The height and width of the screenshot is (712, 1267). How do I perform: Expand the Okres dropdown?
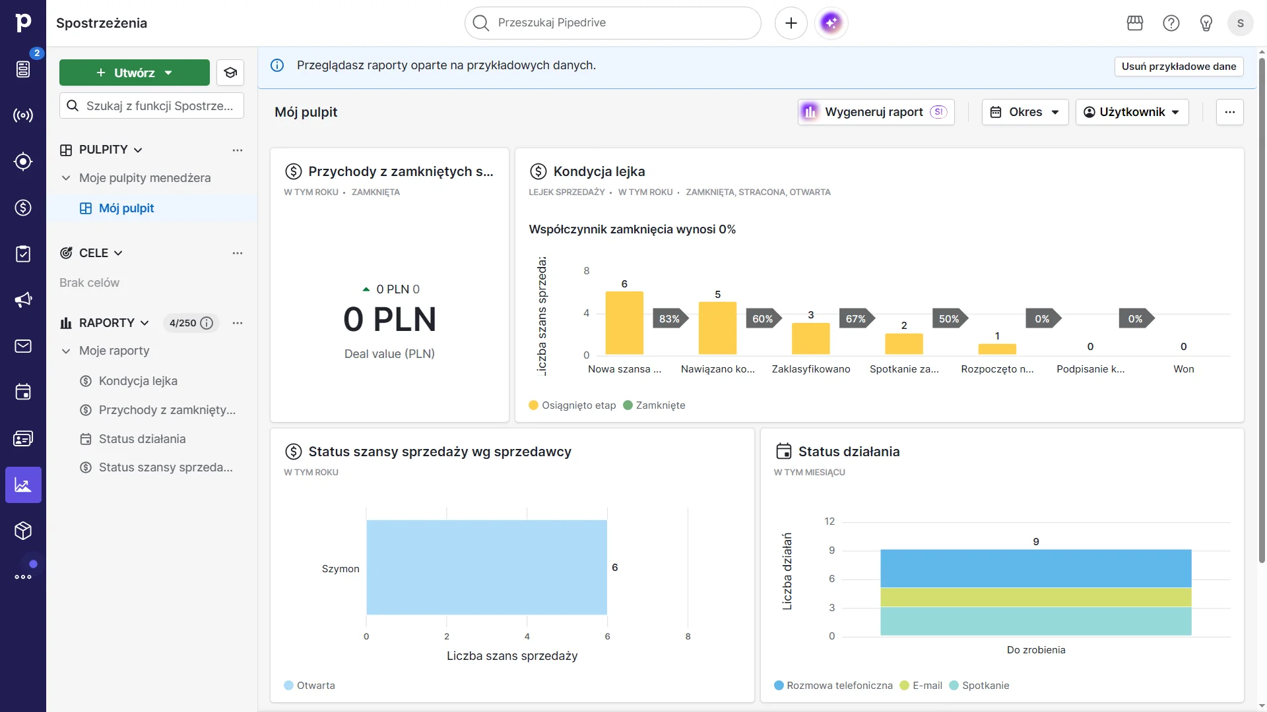[x=1025, y=112]
